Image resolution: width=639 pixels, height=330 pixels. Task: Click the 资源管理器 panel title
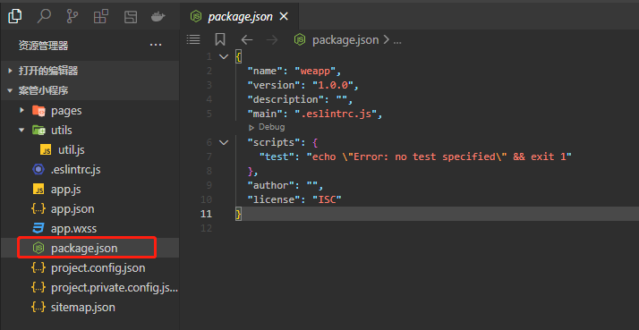(43, 46)
